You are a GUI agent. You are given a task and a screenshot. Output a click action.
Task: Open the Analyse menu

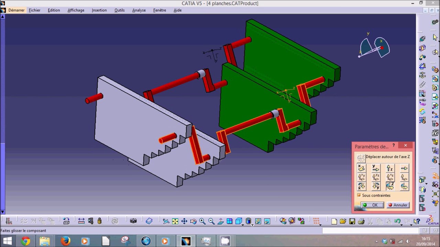pos(139,10)
